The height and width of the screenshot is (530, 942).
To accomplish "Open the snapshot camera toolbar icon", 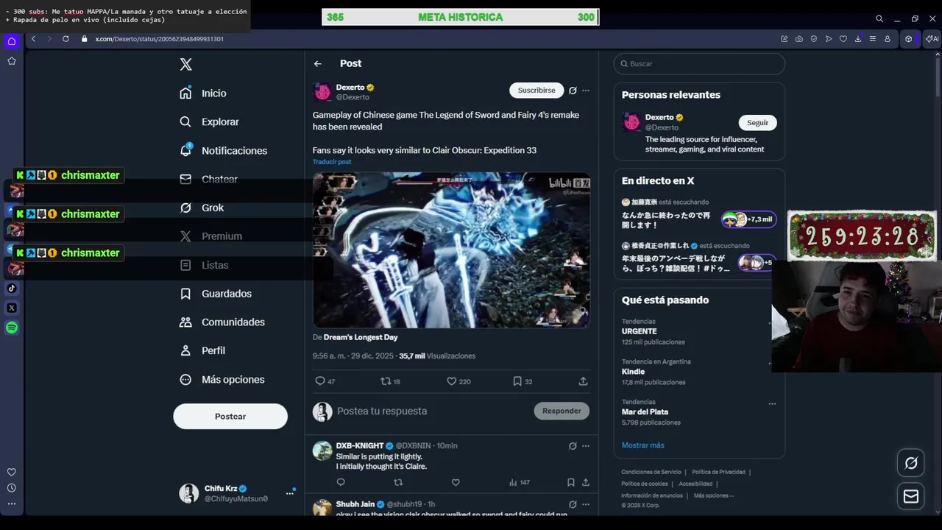I will click(x=799, y=39).
